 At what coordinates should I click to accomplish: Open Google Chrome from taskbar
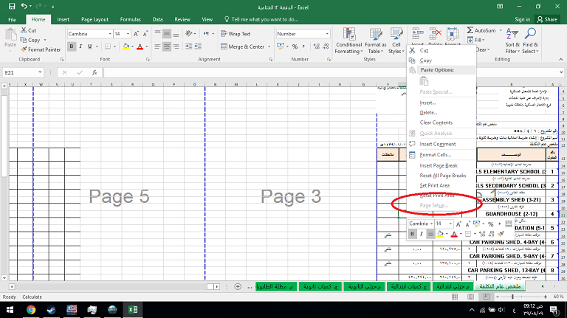(x=31, y=310)
